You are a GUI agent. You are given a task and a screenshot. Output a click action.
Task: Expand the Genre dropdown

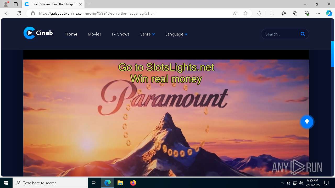point(147,34)
